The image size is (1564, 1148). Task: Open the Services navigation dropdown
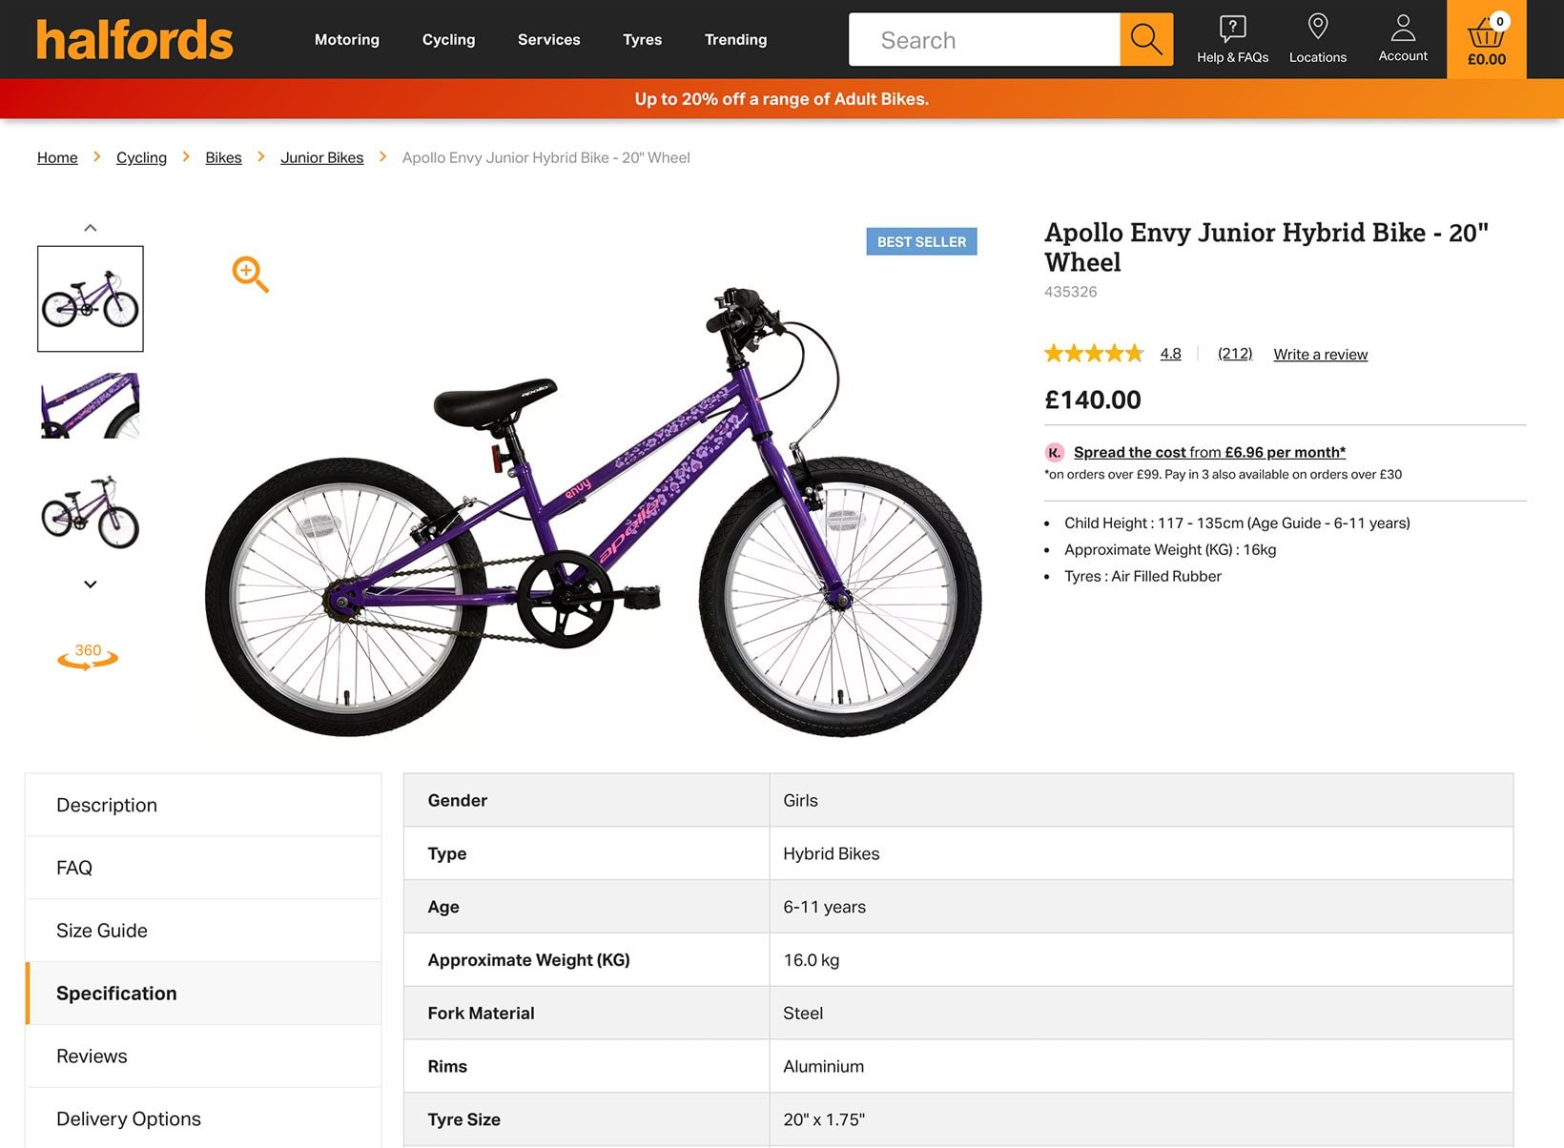click(548, 39)
